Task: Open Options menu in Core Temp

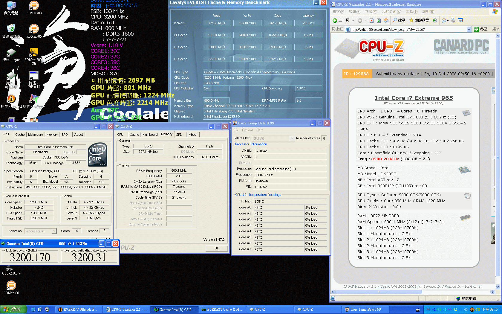Action: click(x=247, y=130)
